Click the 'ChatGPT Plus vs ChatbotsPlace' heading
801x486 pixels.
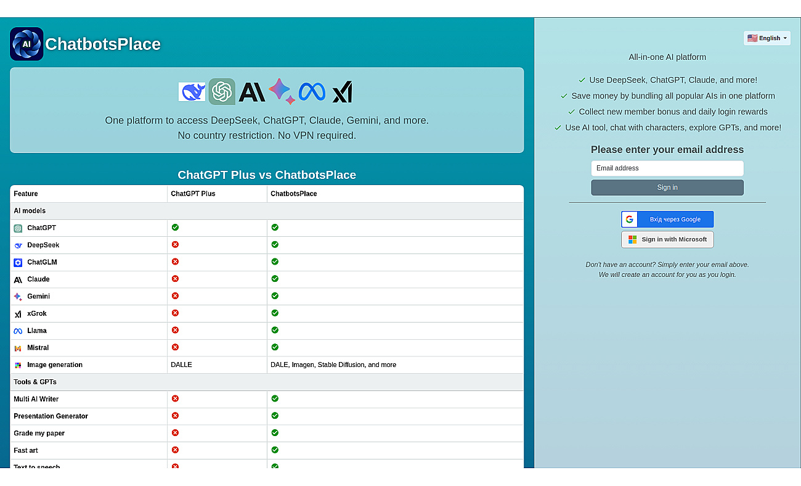pyautogui.click(x=267, y=175)
